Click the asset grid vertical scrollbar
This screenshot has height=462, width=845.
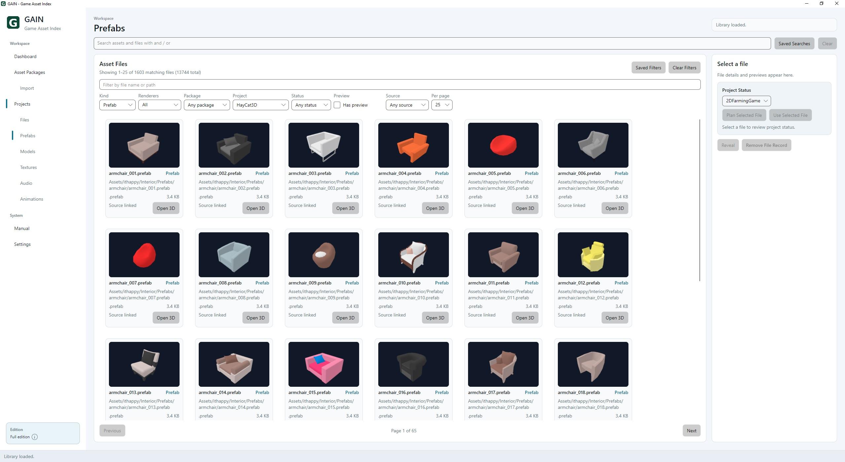699,200
